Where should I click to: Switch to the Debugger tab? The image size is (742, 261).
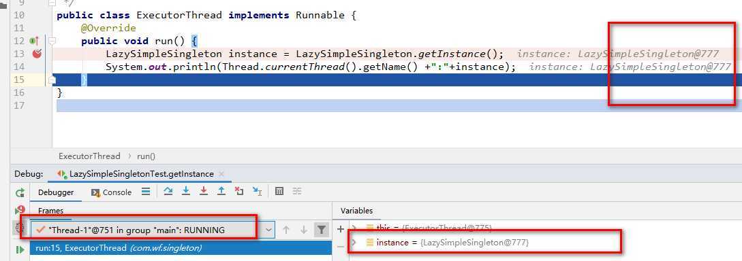56,192
